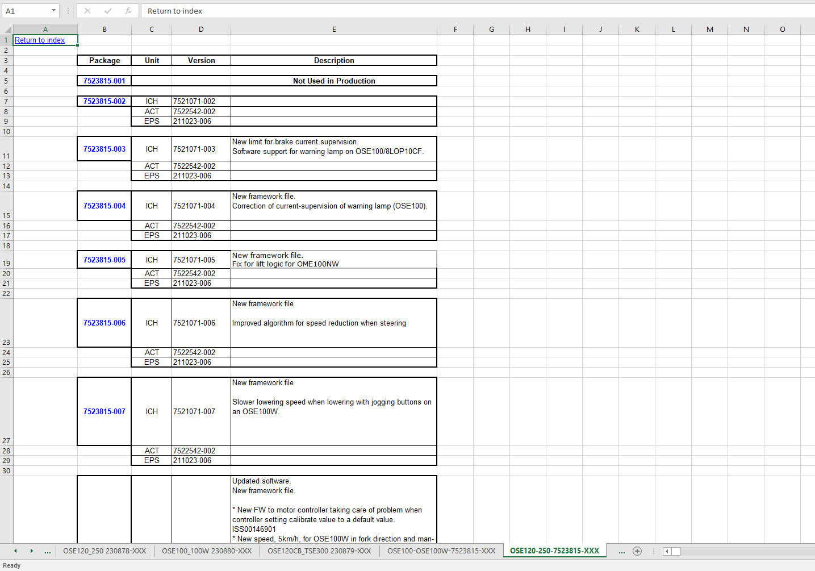Open package link 7523815-005

105,260
